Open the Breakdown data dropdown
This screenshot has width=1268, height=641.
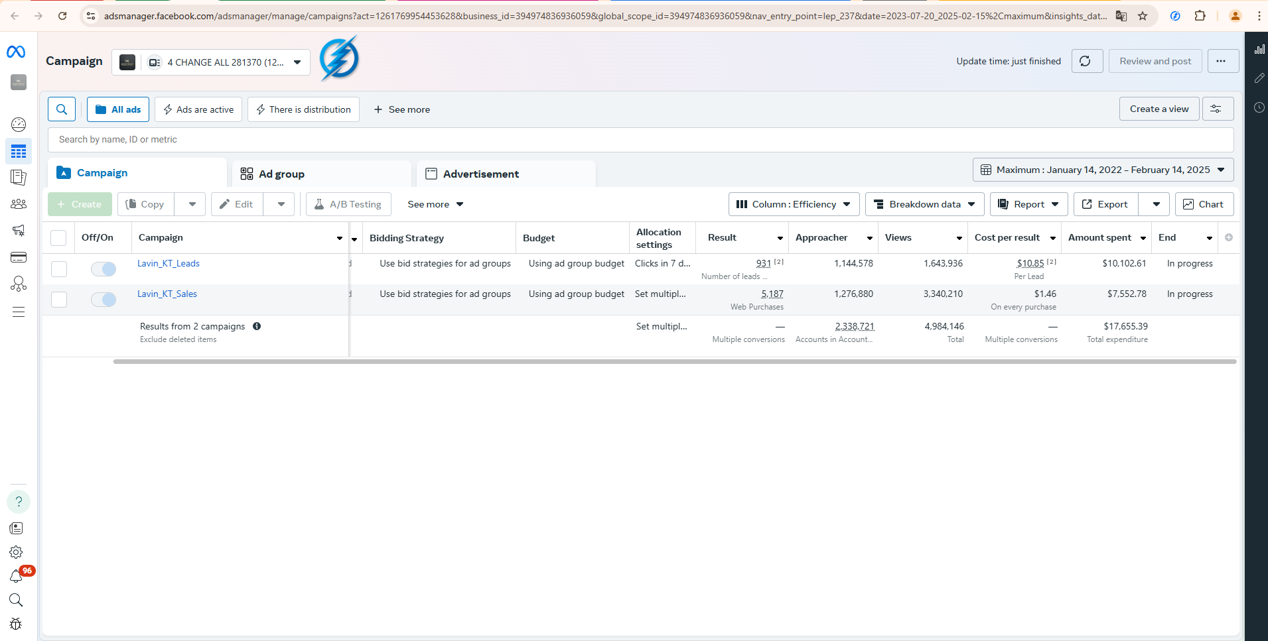[x=924, y=204]
